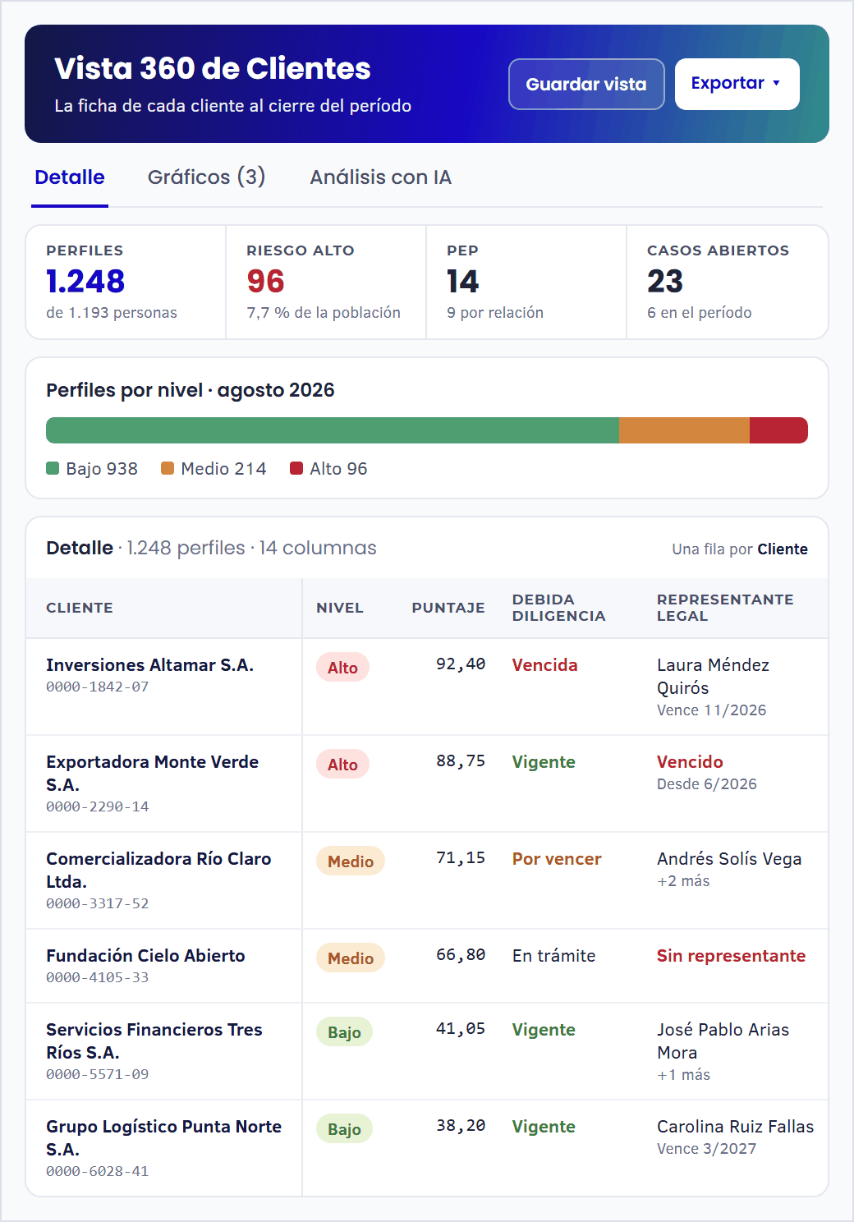Click the score 66,80
854x1222 pixels.
tap(461, 954)
